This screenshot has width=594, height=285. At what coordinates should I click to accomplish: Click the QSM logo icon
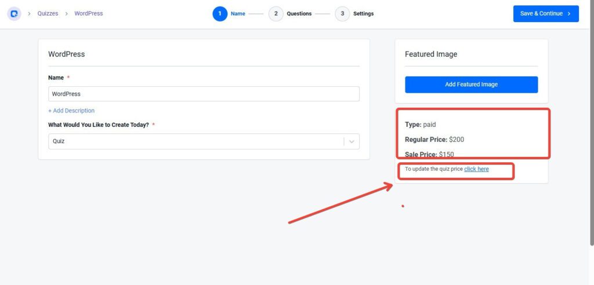click(15, 13)
